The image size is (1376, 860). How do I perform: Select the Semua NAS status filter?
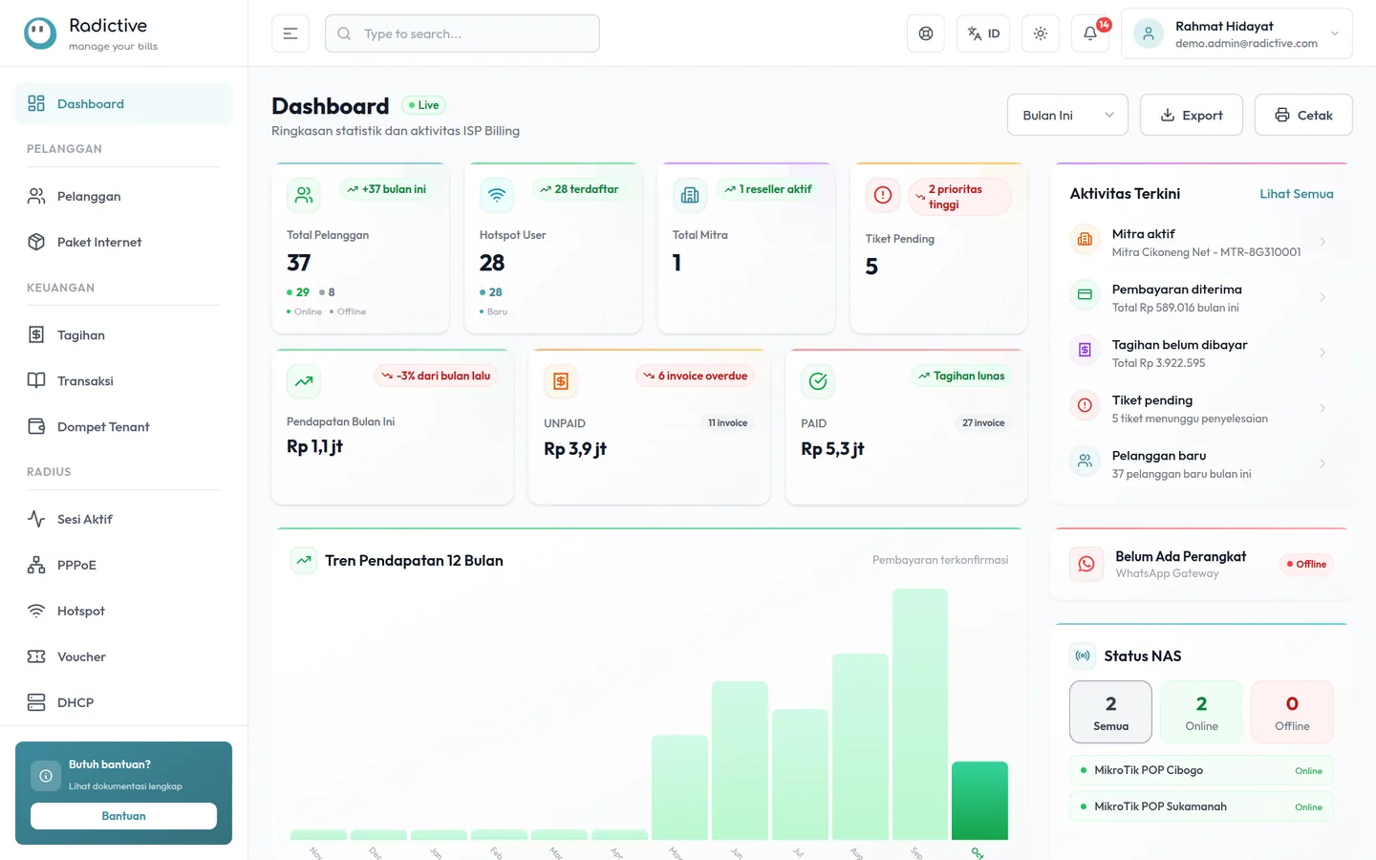pos(1110,712)
